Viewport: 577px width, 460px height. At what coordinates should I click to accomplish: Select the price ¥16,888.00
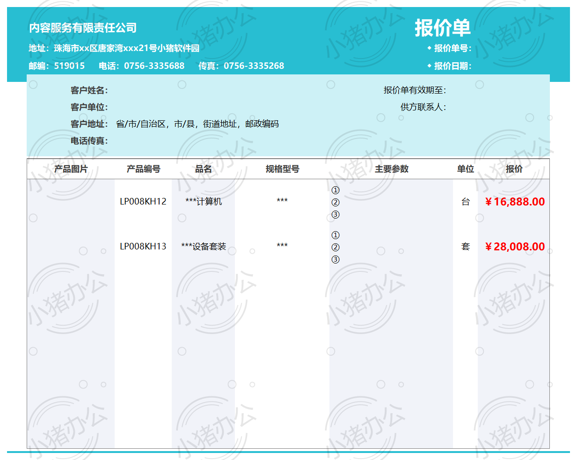(515, 202)
